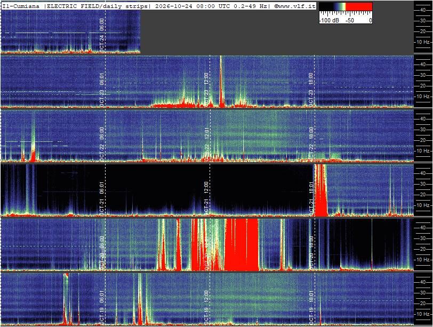Click the OCT-19 18:01 time marker
The height and width of the screenshot is (327, 433).
click(x=311, y=307)
